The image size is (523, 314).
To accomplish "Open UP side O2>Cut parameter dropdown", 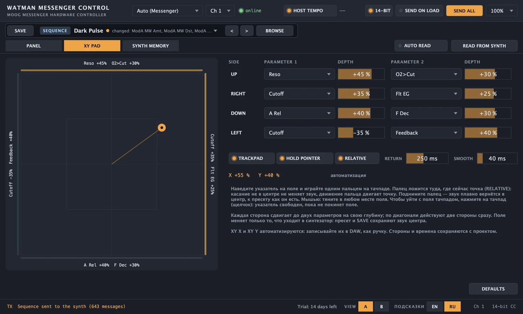I will click(x=426, y=74).
